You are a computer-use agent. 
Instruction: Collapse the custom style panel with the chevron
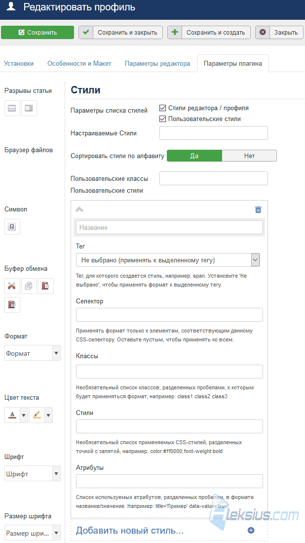tap(79, 209)
